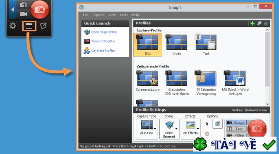Switch capture mode to Text
This screenshot has width=279, height=154.
point(236,129)
